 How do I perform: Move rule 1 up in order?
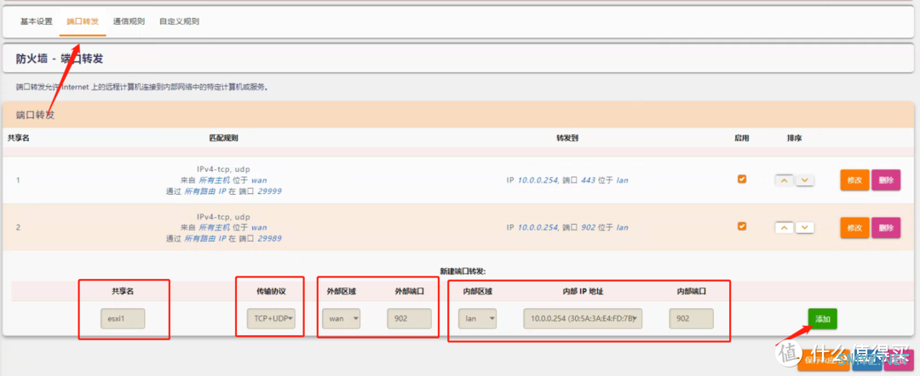(x=784, y=180)
